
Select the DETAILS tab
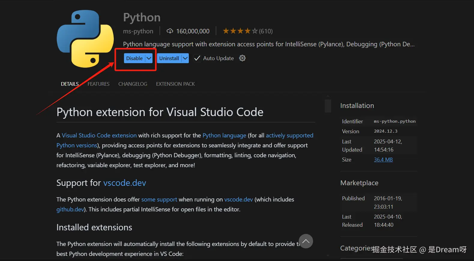coord(70,84)
